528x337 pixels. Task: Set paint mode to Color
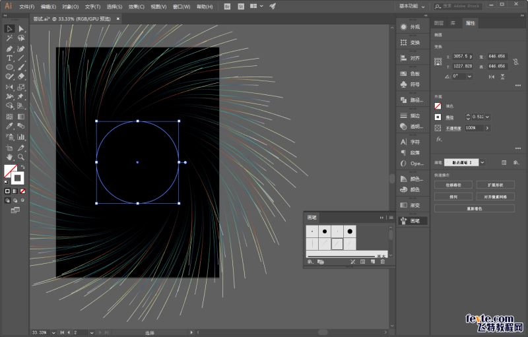[7, 191]
